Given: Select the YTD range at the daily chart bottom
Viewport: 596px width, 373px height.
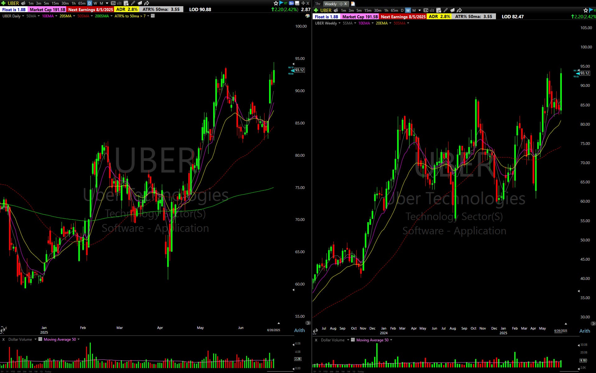Looking at the screenshot, I should [x=13, y=371].
